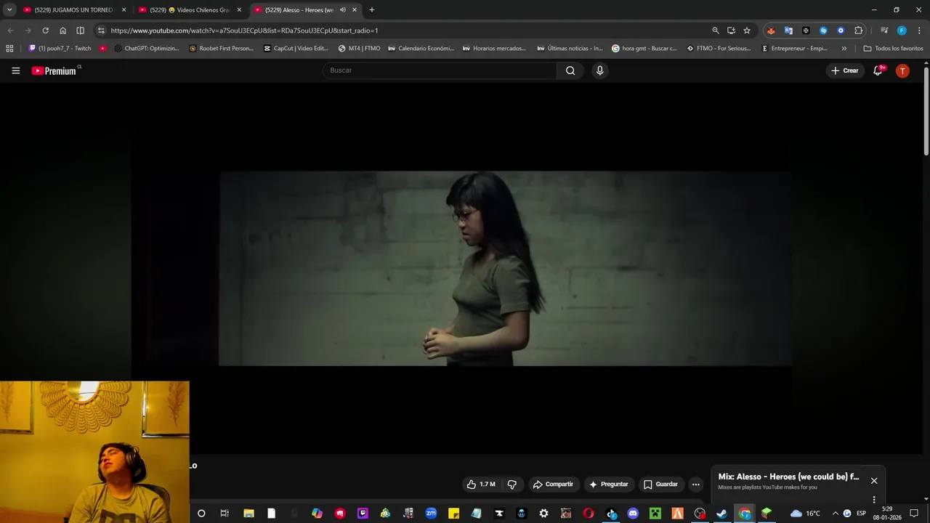Expand hidden bookmarks chevron
930x523 pixels.
point(844,49)
